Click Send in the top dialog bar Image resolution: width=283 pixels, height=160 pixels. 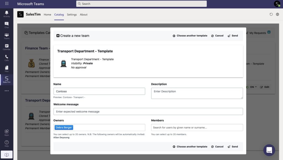point(233,36)
